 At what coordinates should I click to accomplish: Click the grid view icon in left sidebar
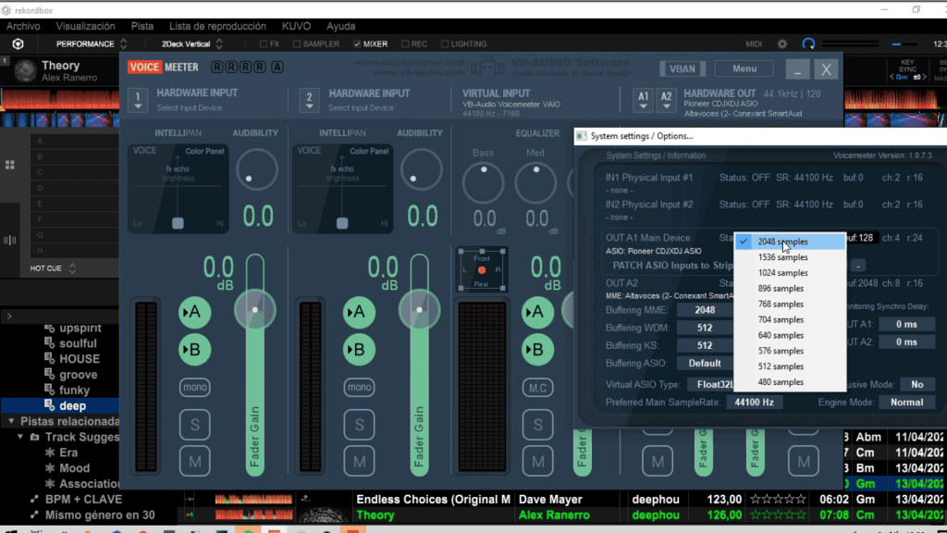(x=9, y=165)
